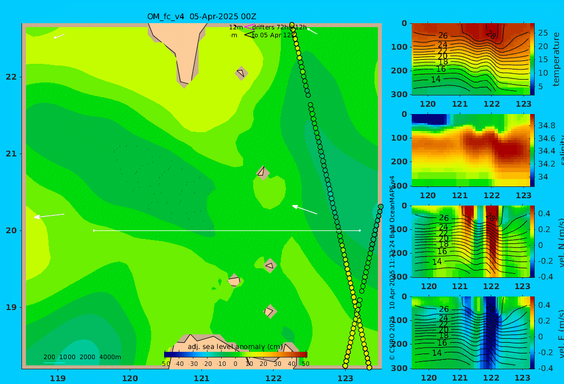Screen dimensions: 564x384
Task: Open the temperature section panel
Action: click(x=471, y=59)
